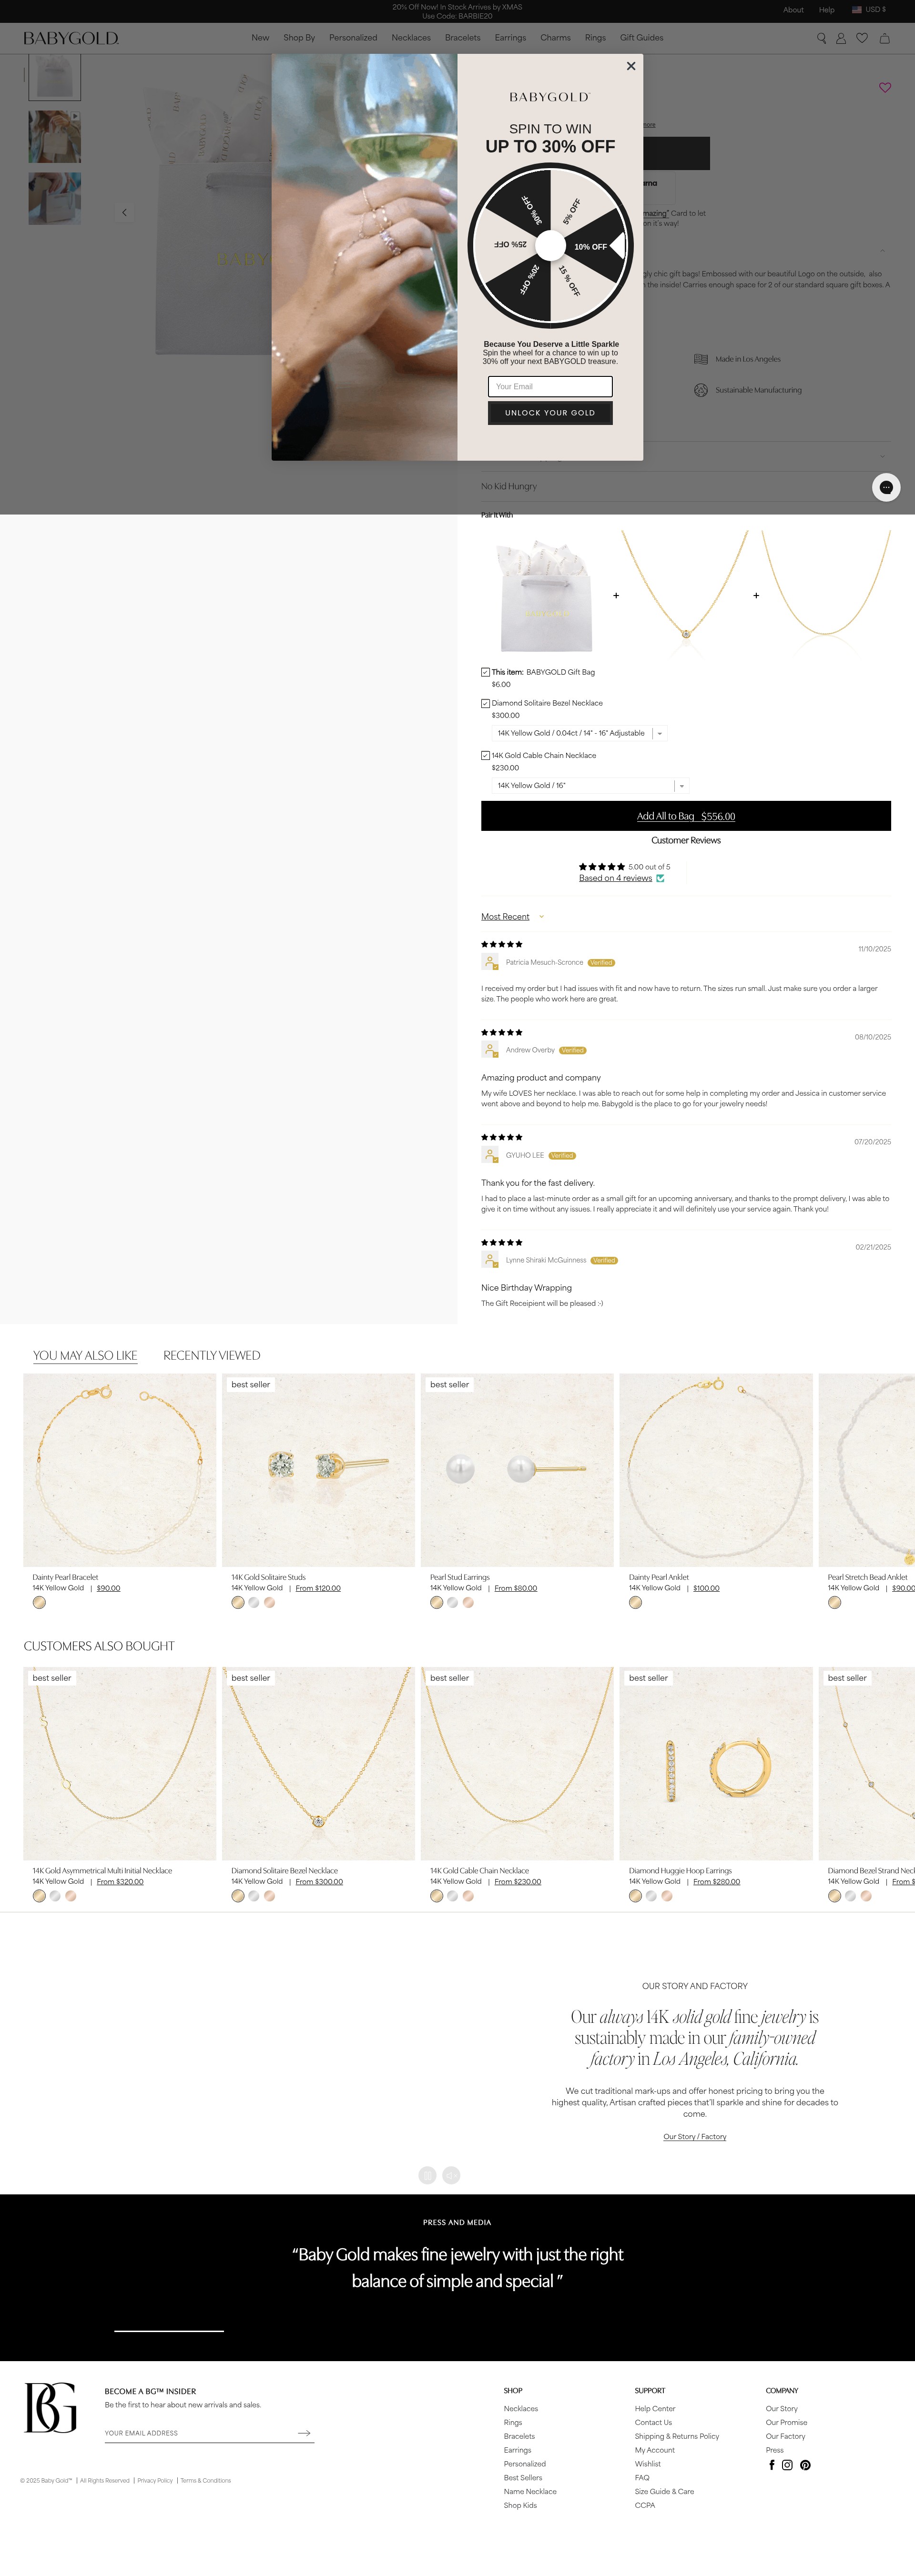Select rose gold swatch for Pearl Stud Earrings
The width and height of the screenshot is (915, 2576).
click(468, 1603)
